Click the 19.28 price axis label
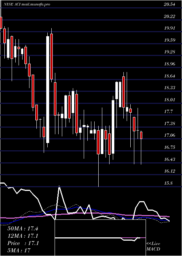Image resolution: width=182 pixels, height=256 pixels. [x=170, y=52]
